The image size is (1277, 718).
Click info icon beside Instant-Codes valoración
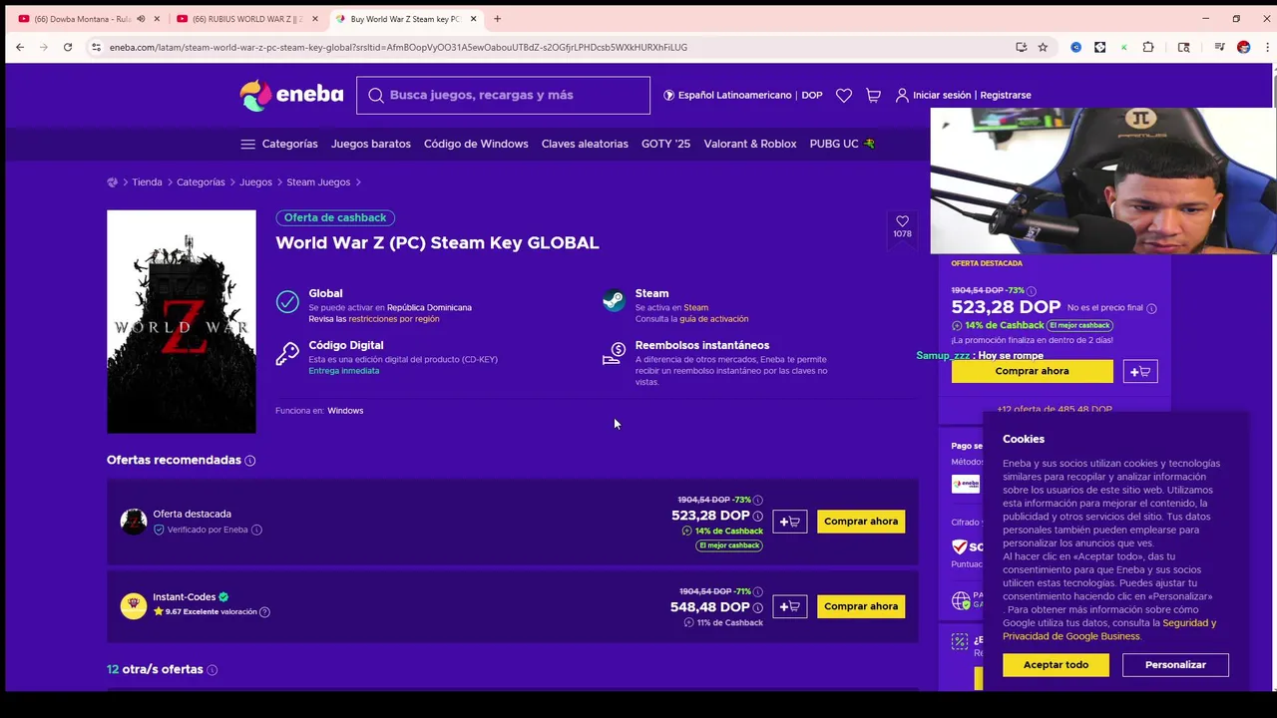coord(264,611)
